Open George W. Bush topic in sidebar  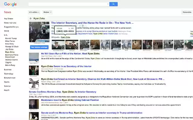pyautogui.click(x=12, y=46)
